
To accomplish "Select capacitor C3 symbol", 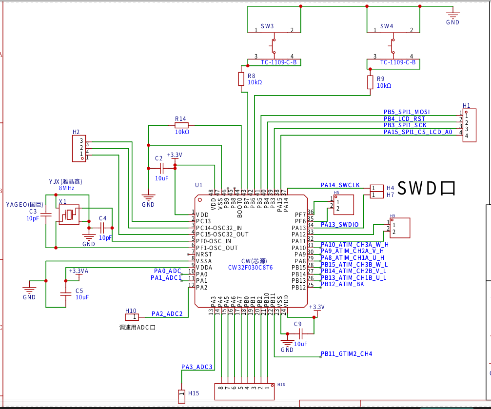I will pyautogui.click(x=46, y=215).
